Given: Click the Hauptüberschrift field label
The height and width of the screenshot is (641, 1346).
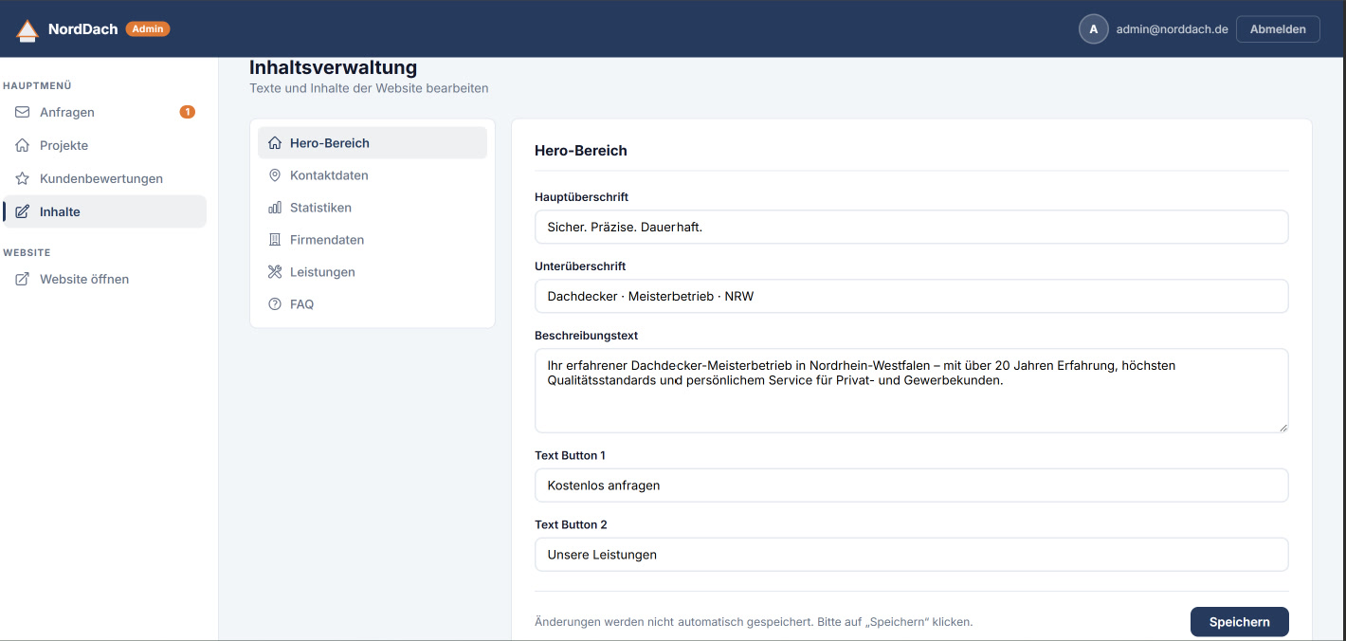Looking at the screenshot, I should (x=581, y=197).
